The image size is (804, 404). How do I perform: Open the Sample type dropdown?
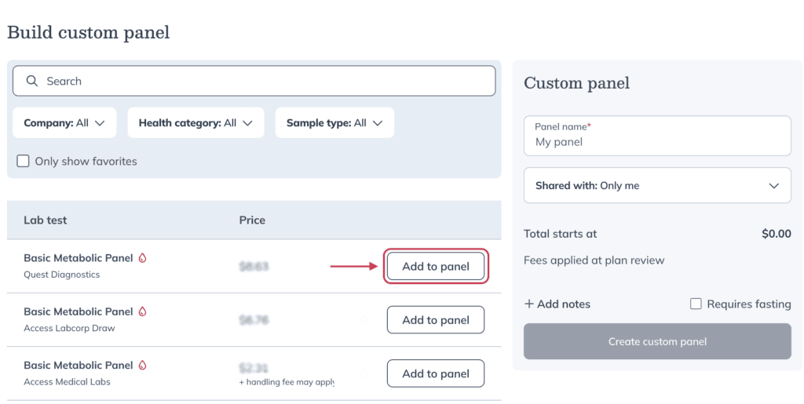[334, 123]
